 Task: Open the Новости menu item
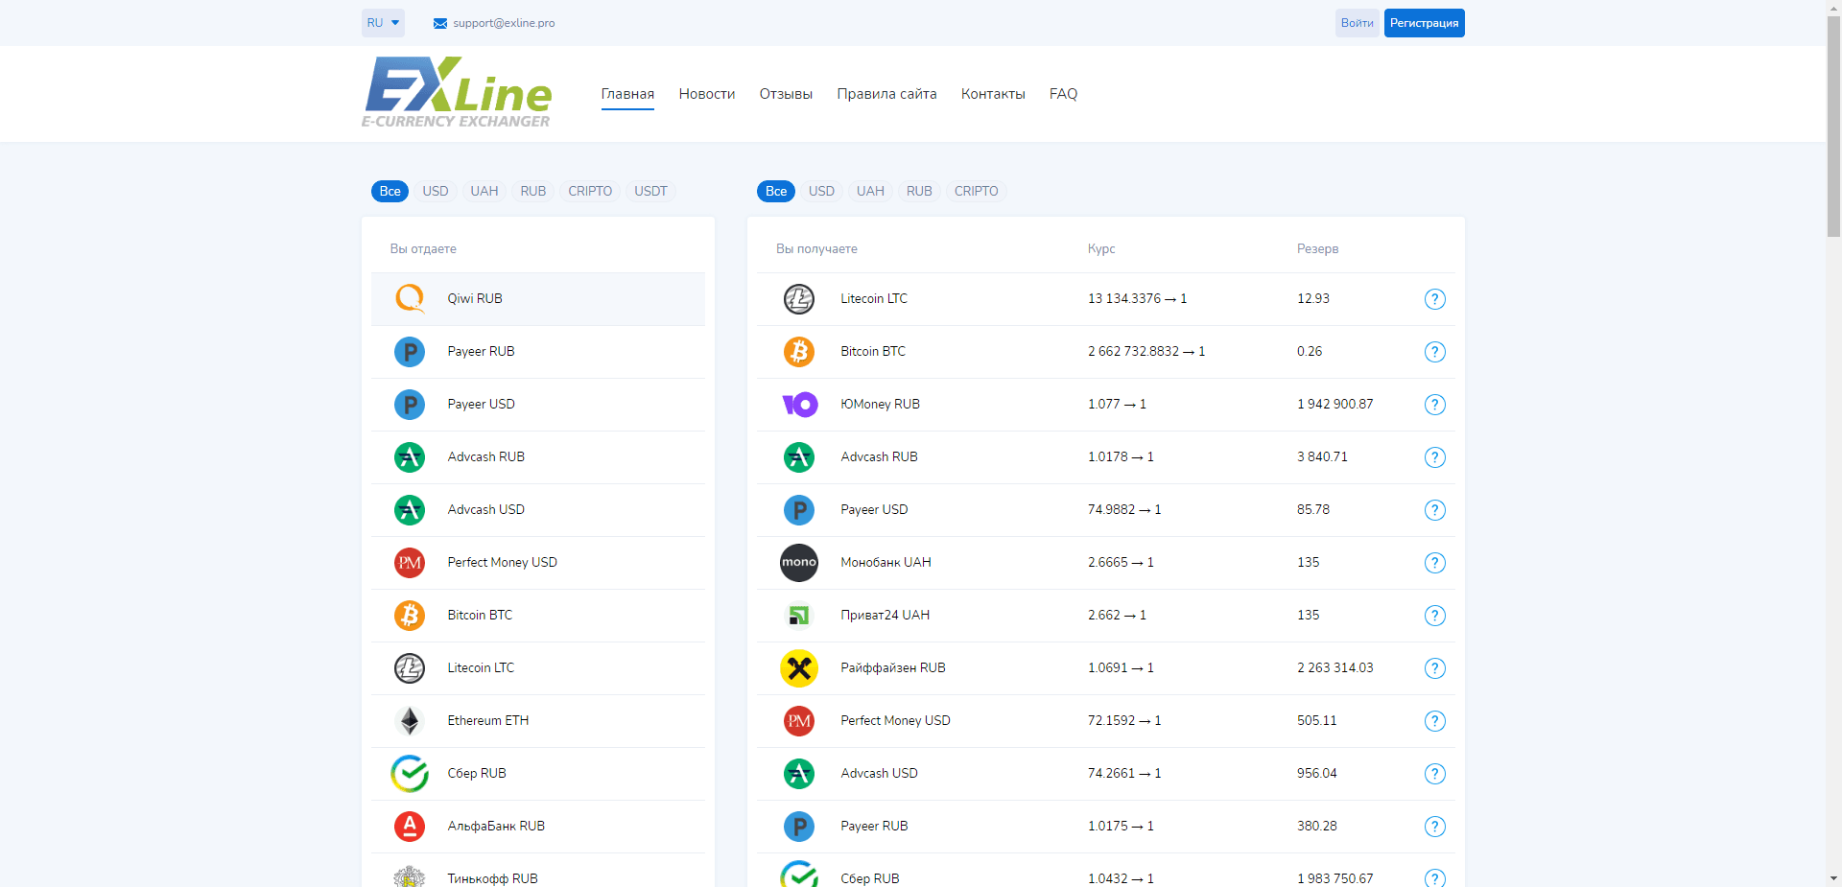click(x=706, y=94)
